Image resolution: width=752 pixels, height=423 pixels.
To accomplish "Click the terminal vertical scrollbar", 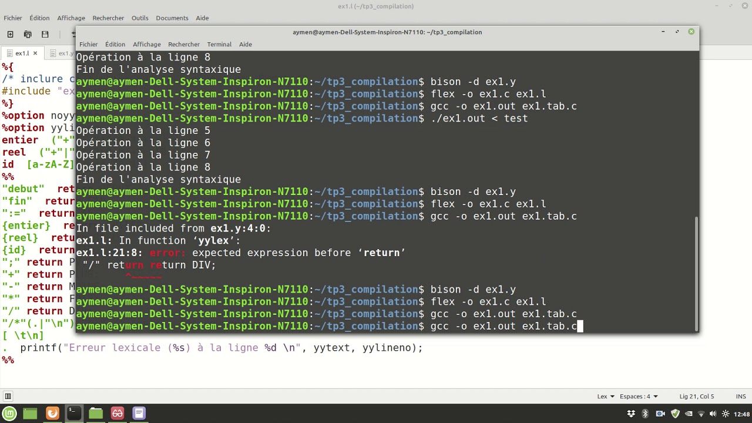I will click(696, 273).
